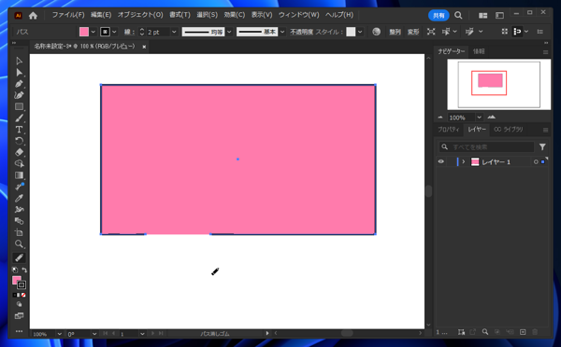The image size is (561, 347).
Task: Create new layer in Layers panel
Action: point(523,332)
